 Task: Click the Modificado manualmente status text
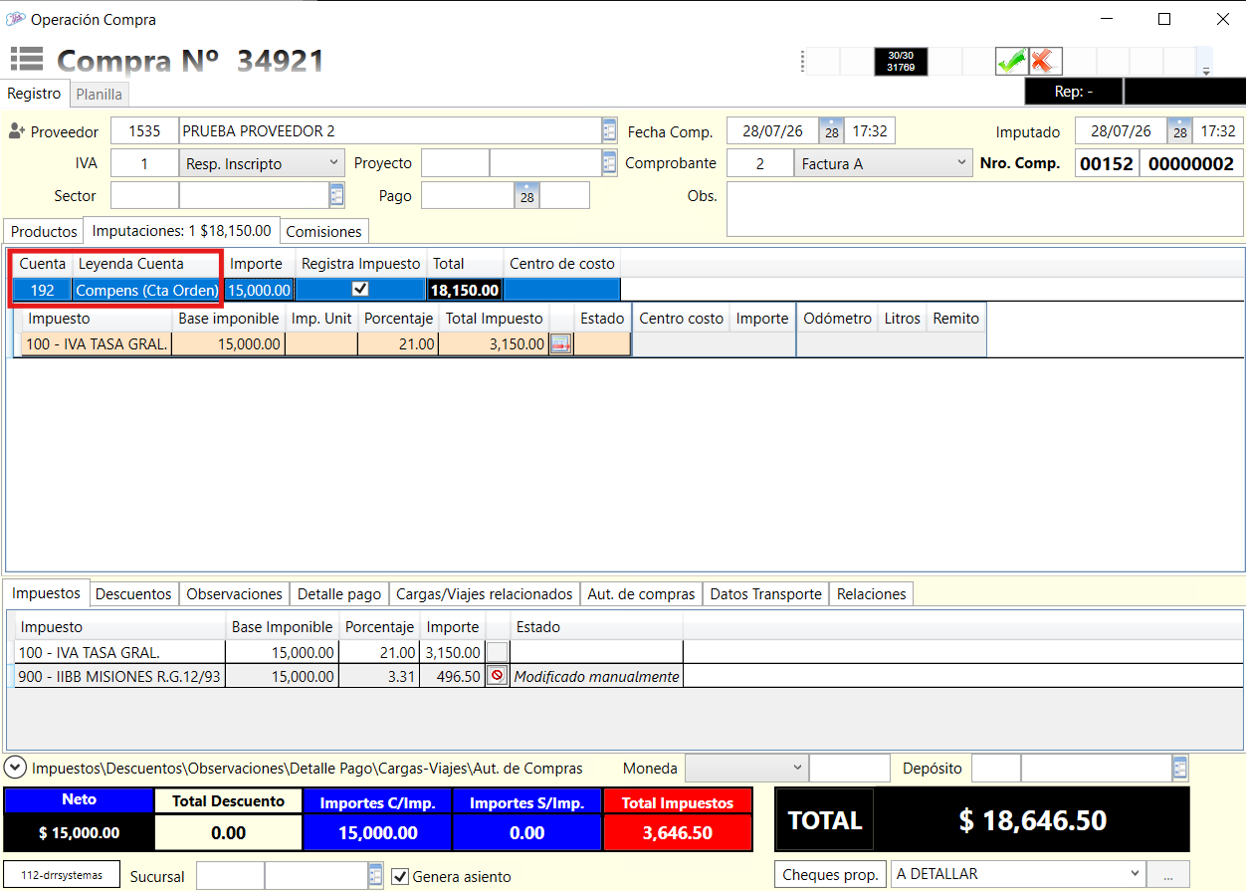[x=596, y=676]
